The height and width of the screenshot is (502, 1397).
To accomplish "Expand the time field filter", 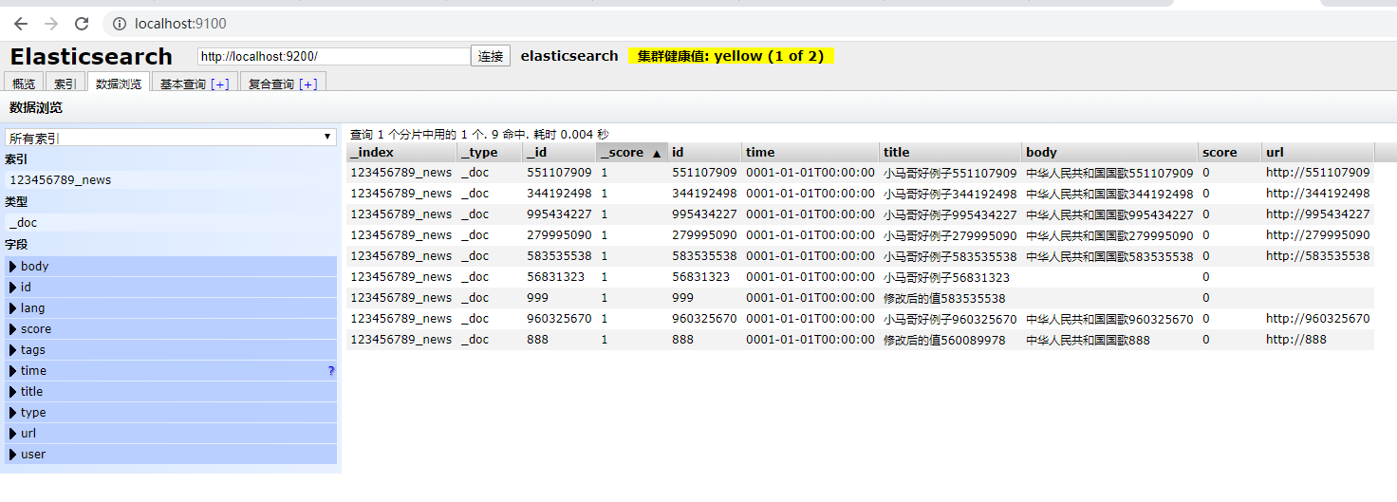I will (171, 371).
